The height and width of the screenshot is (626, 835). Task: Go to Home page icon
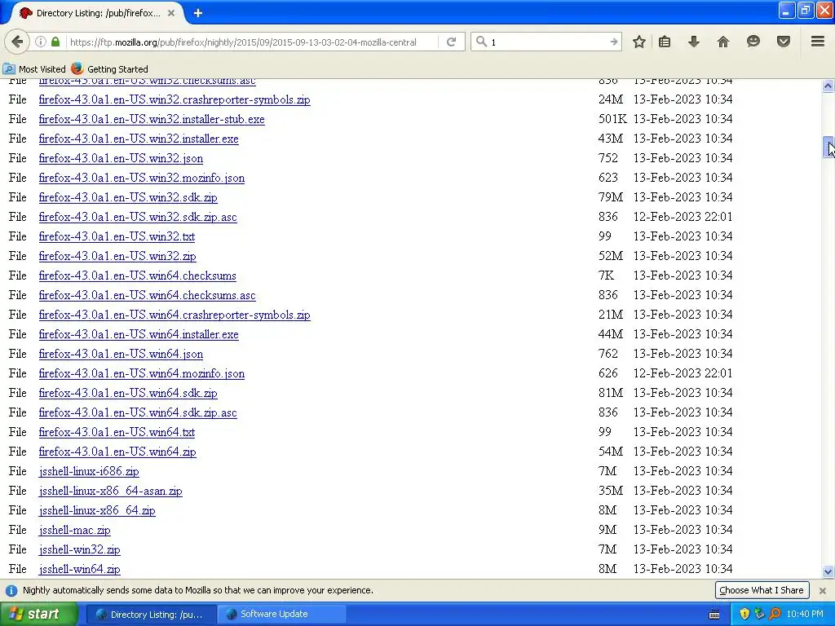point(722,42)
